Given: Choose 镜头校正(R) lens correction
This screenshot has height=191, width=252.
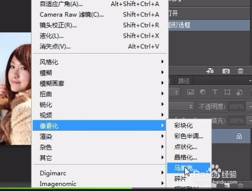Looking at the screenshot, I should click(x=100, y=25).
